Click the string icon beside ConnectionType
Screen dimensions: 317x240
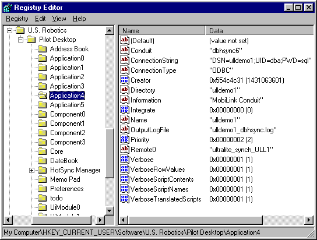[x=125, y=70]
